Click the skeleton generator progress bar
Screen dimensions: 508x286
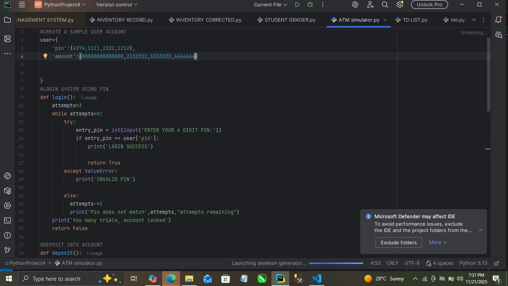coord(337,263)
